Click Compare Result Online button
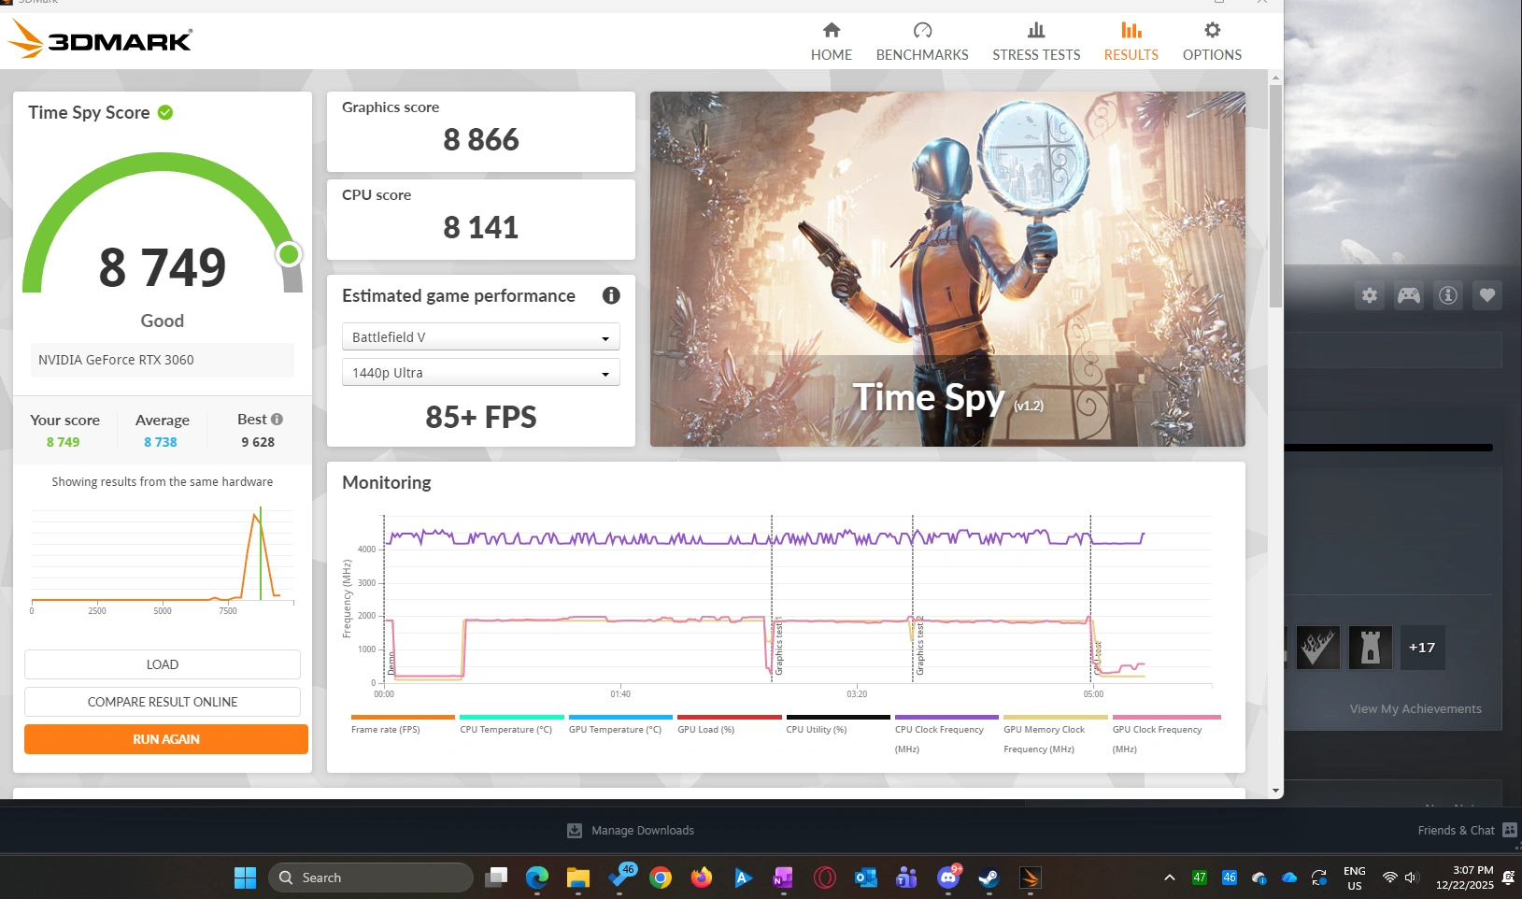Viewport: 1522px width, 899px height. tap(163, 702)
